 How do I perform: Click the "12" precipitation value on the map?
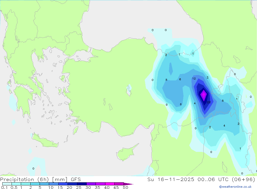click(194, 78)
